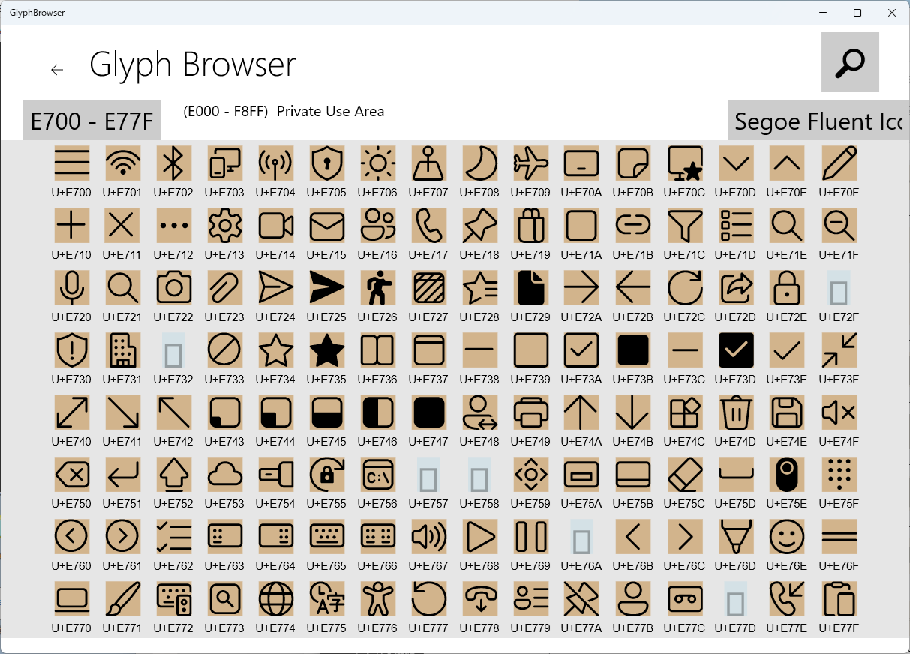Viewport: 910px width, 654px height.
Task: Select the crescent moon glyph U+E708
Action: point(480,163)
